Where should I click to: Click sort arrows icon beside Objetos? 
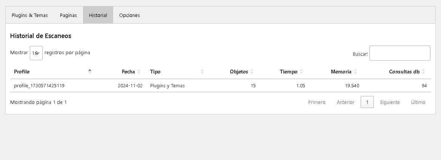252,72
